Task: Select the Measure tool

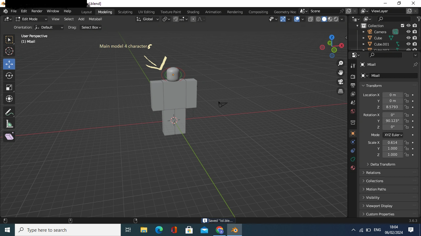Action: coord(9,124)
